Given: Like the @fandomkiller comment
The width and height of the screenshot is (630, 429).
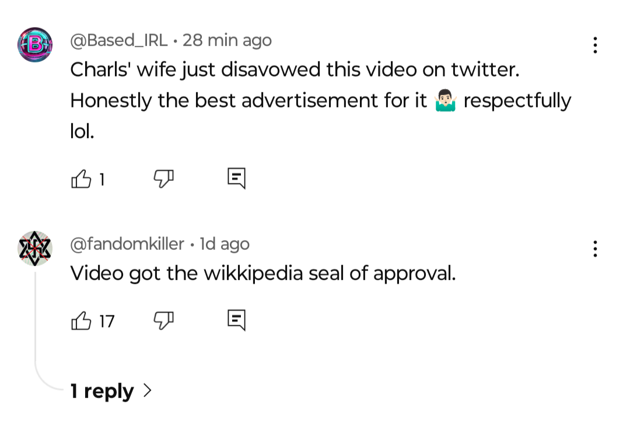Looking at the screenshot, I should tap(81, 320).
